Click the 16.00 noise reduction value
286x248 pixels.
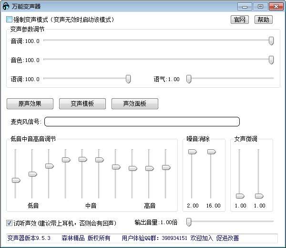(213, 206)
